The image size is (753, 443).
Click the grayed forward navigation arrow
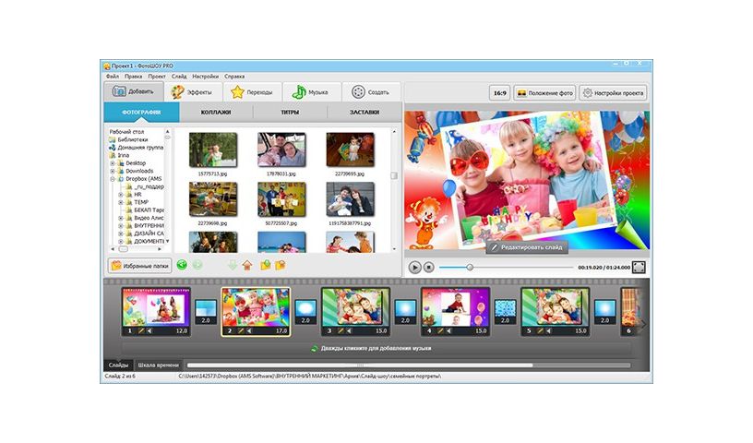197,265
